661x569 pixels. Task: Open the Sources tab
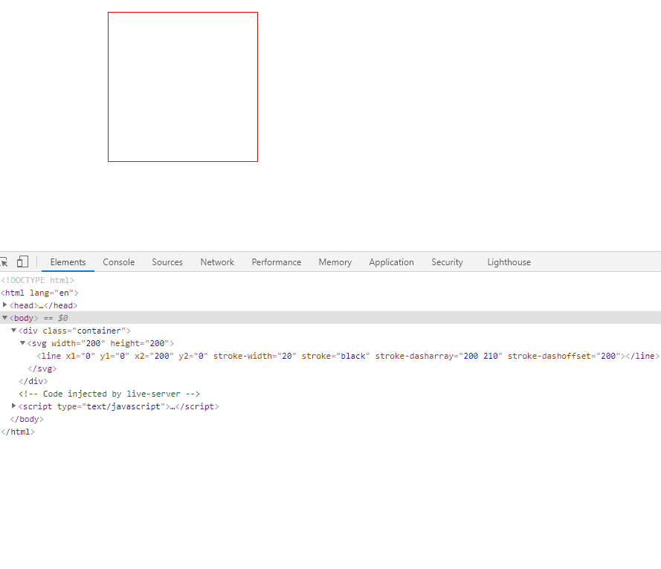(167, 262)
